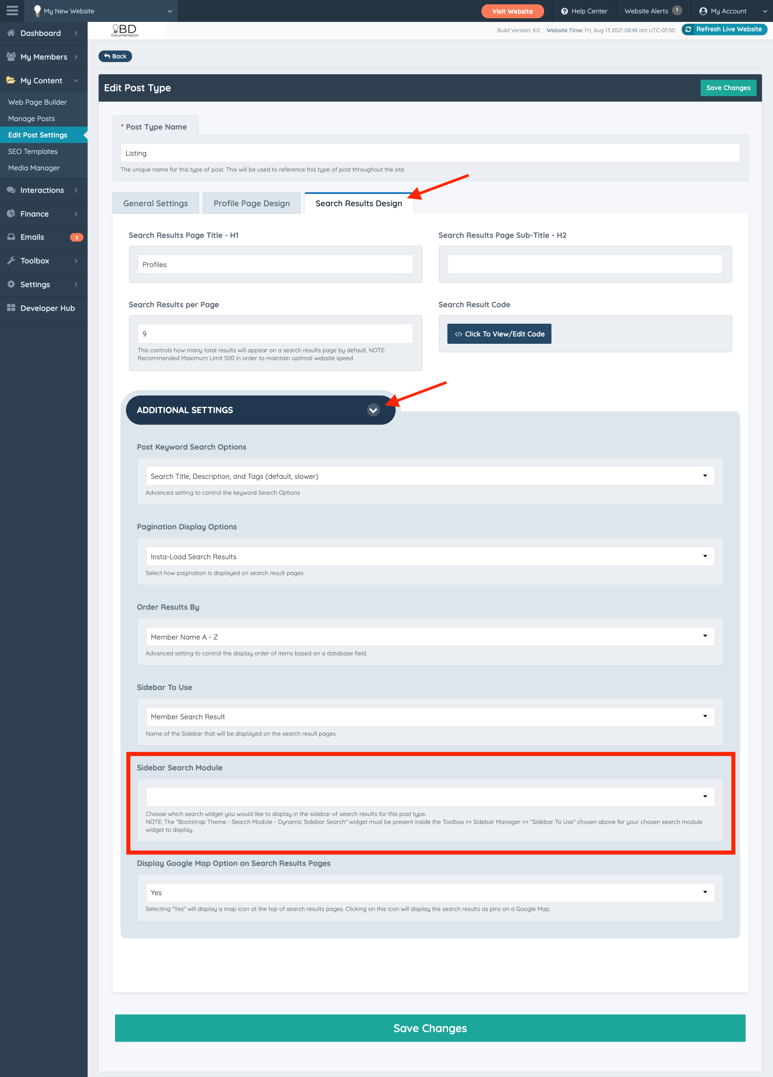Click the Toolbox wrench icon

click(11, 261)
